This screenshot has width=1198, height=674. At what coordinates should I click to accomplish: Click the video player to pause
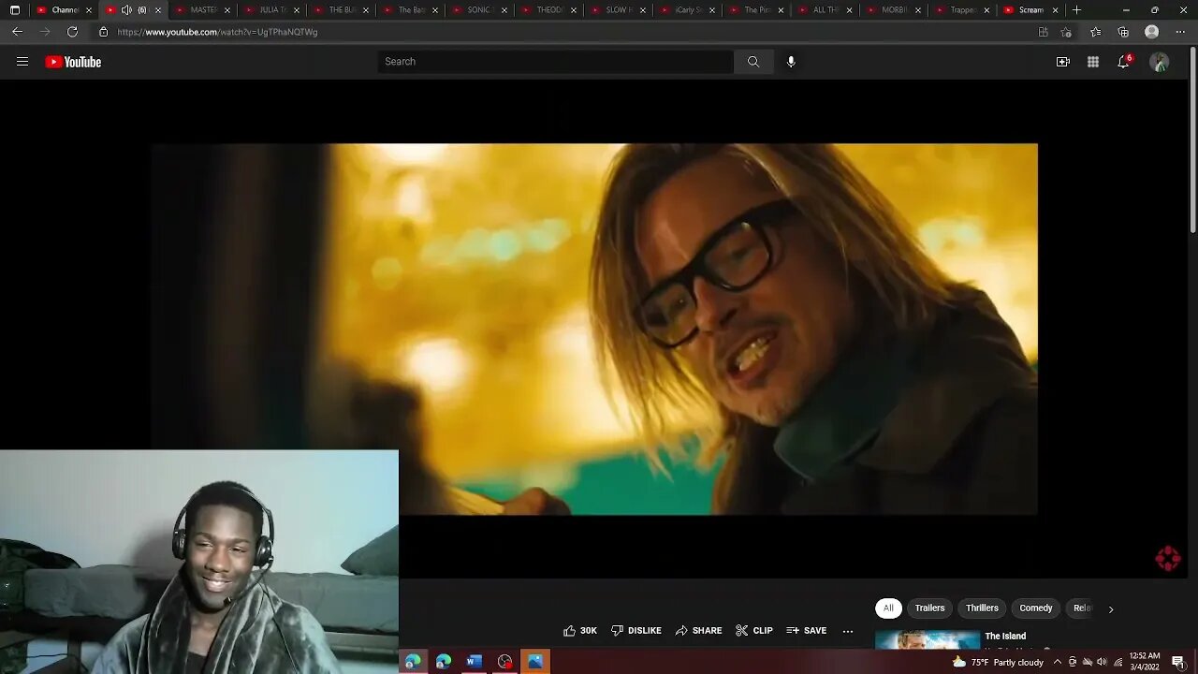594,329
